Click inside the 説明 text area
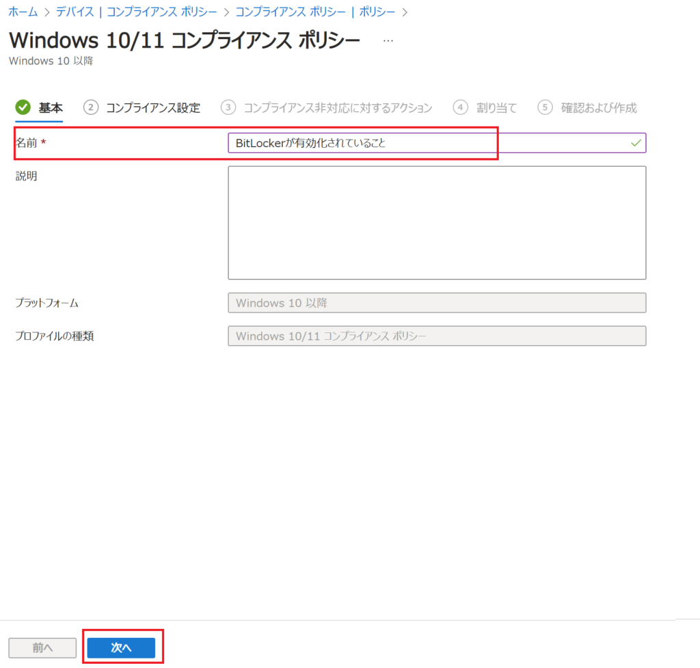Image resolution: width=700 pixels, height=668 pixels. pos(437,222)
